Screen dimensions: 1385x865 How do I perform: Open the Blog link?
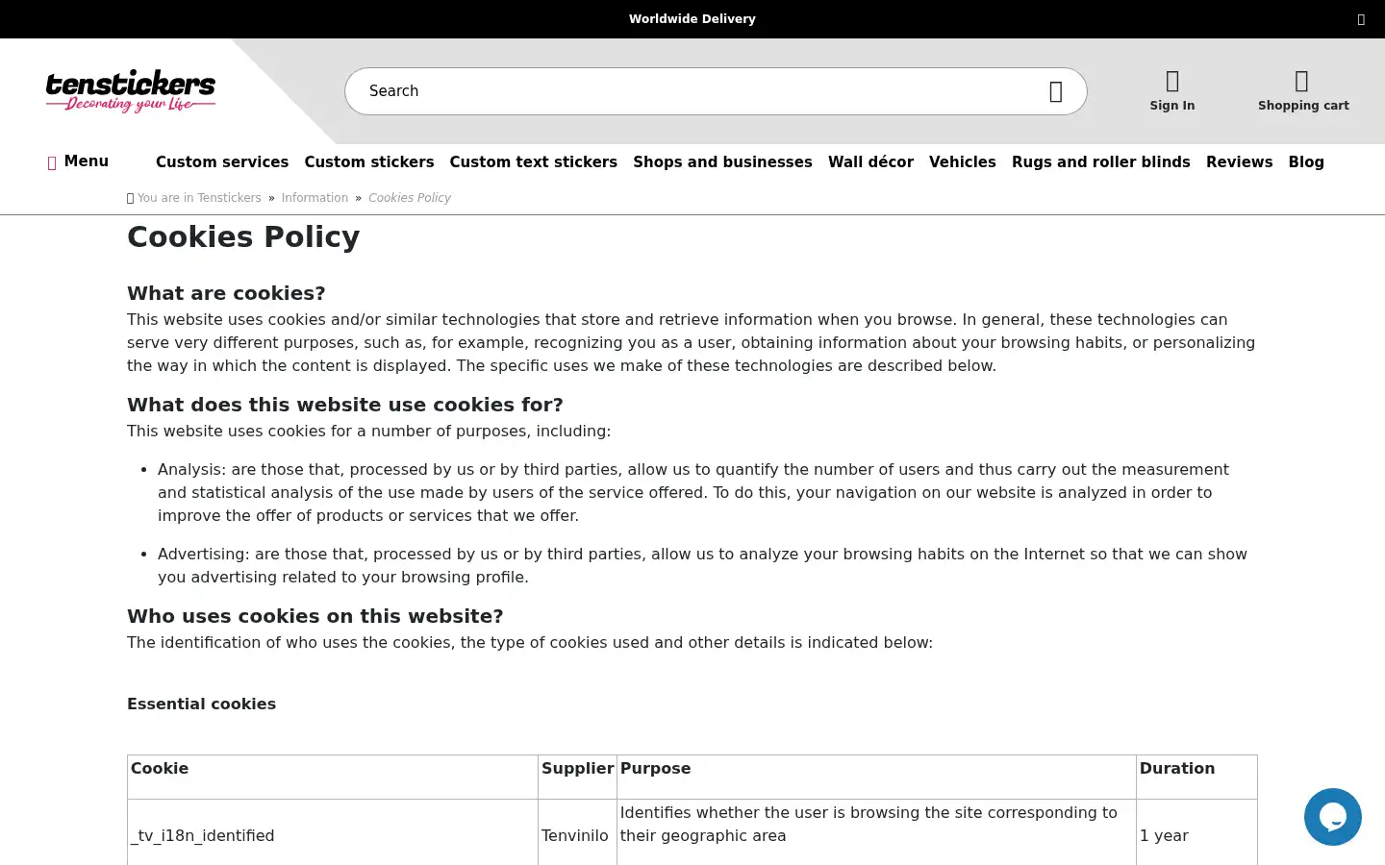[x=1306, y=162]
